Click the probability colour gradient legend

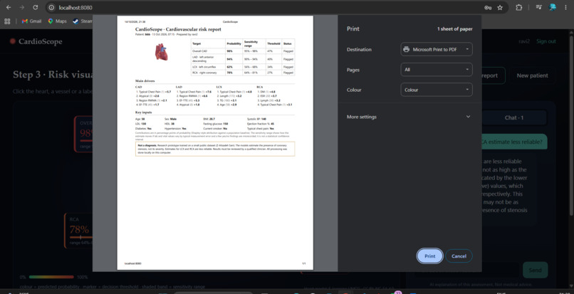51,277
